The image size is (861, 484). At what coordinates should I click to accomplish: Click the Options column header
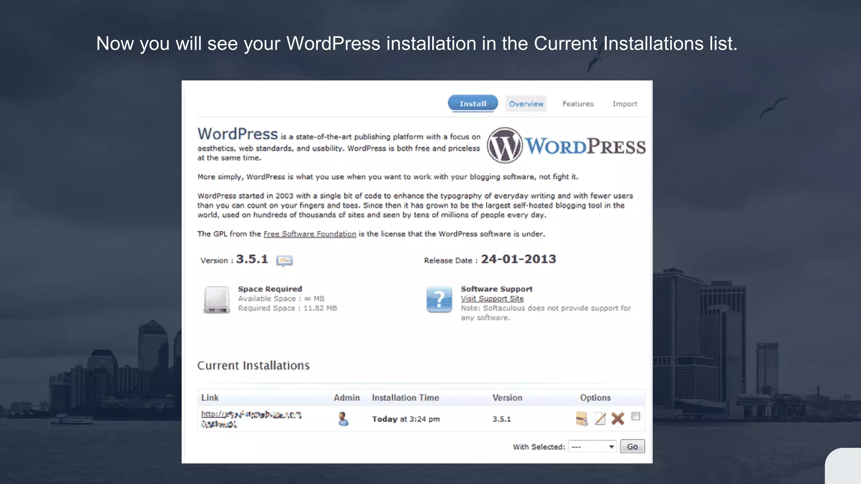click(x=595, y=397)
